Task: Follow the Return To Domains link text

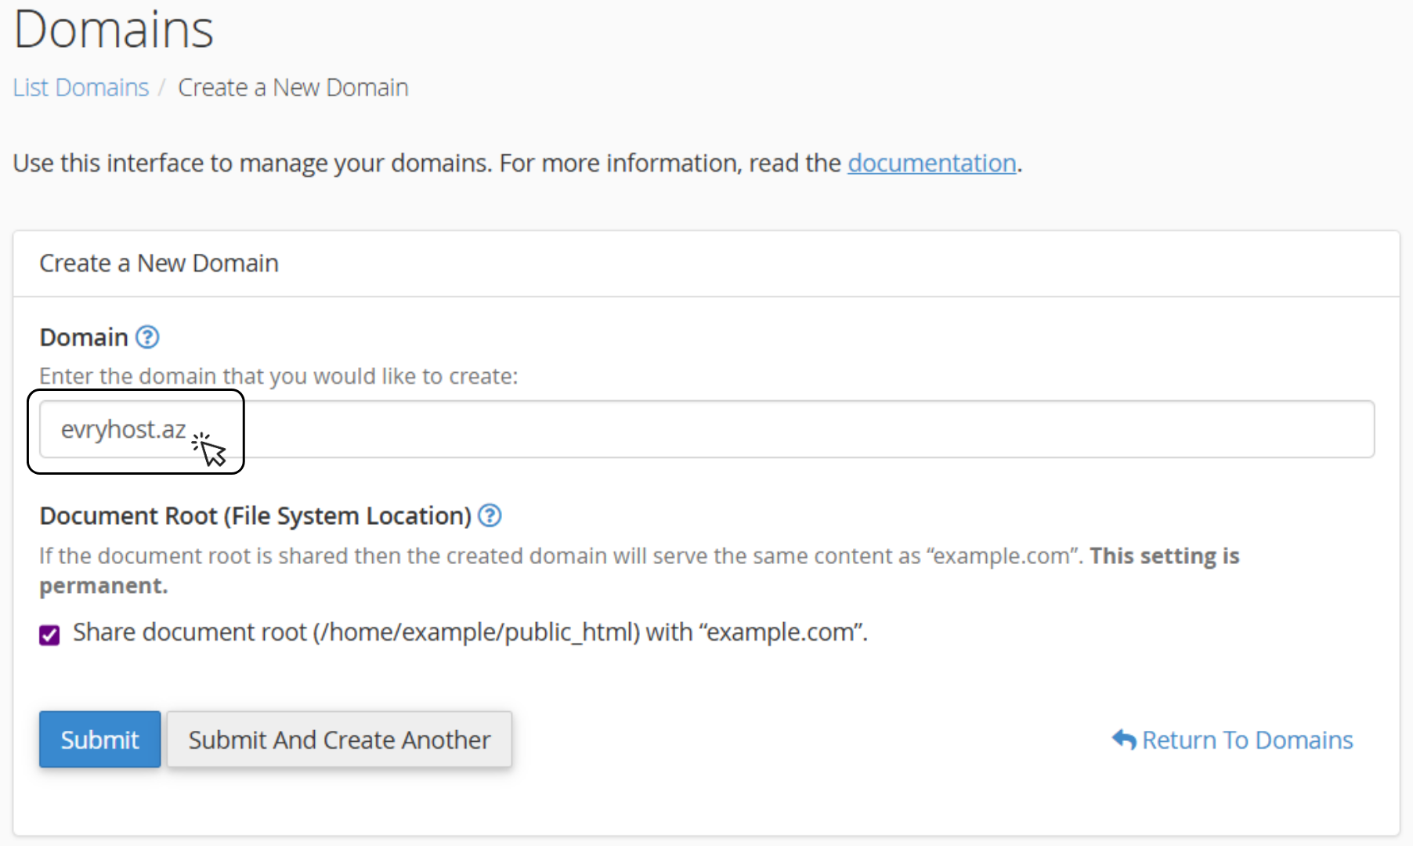Action: (1248, 739)
